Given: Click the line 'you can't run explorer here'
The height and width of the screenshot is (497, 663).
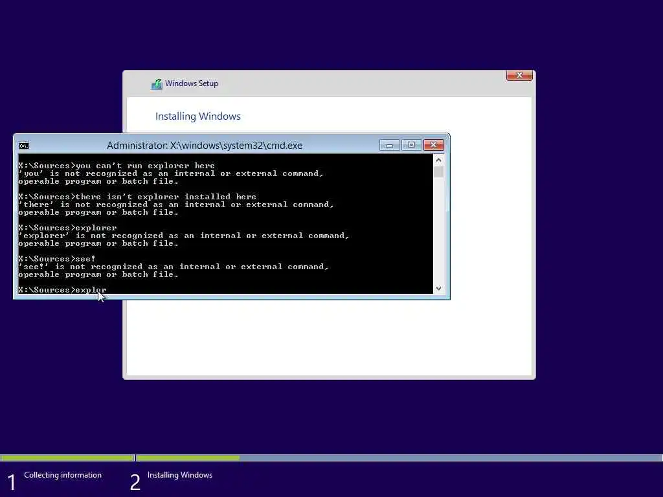Looking at the screenshot, I should click(x=117, y=165).
